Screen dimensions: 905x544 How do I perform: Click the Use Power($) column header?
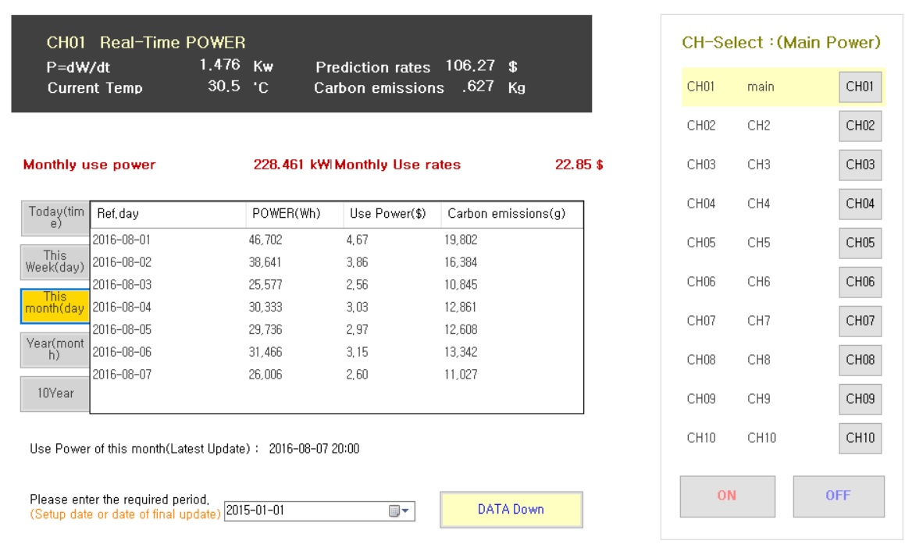[x=392, y=214]
